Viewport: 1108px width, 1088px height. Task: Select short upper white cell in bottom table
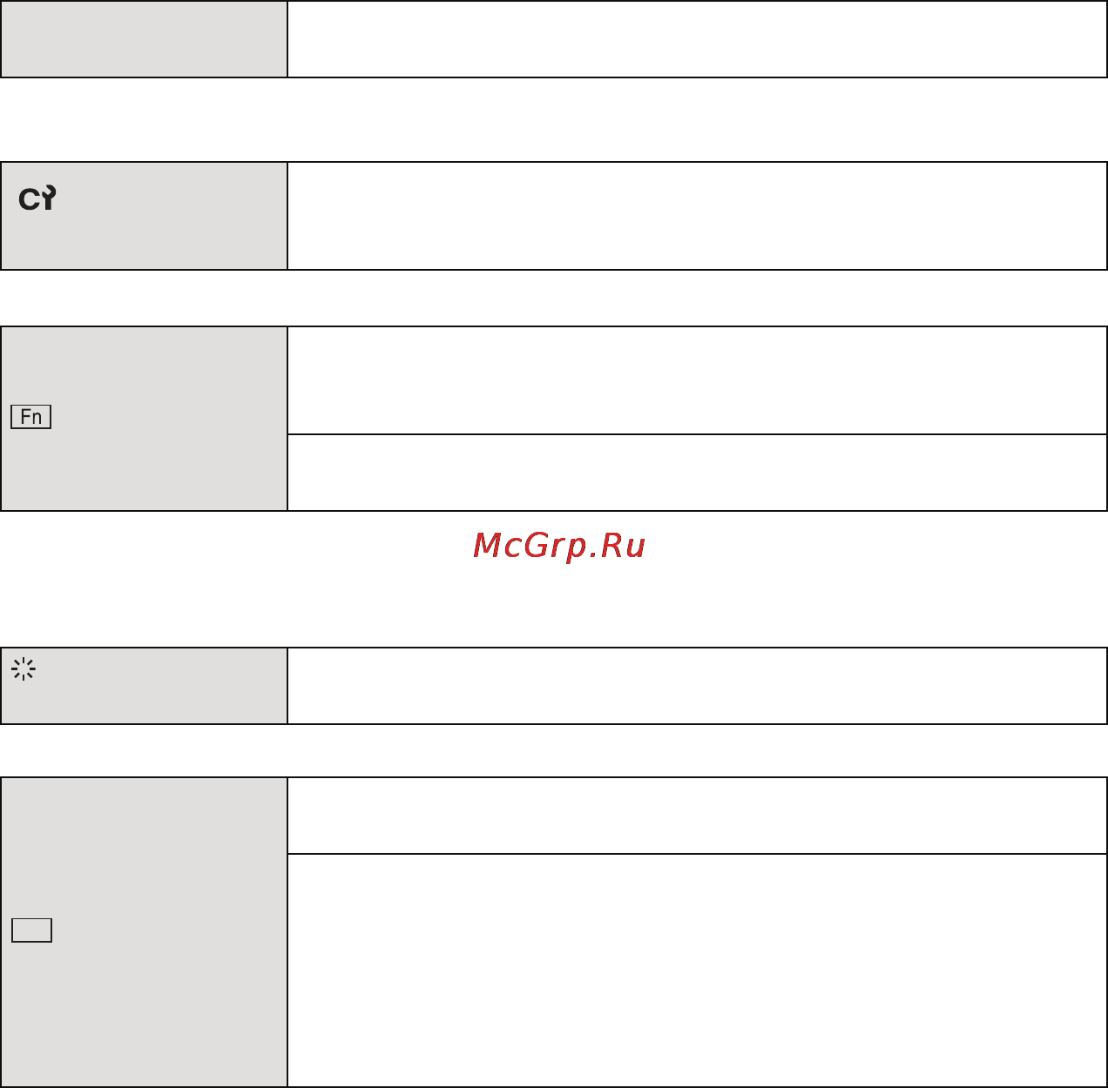click(x=697, y=816)
